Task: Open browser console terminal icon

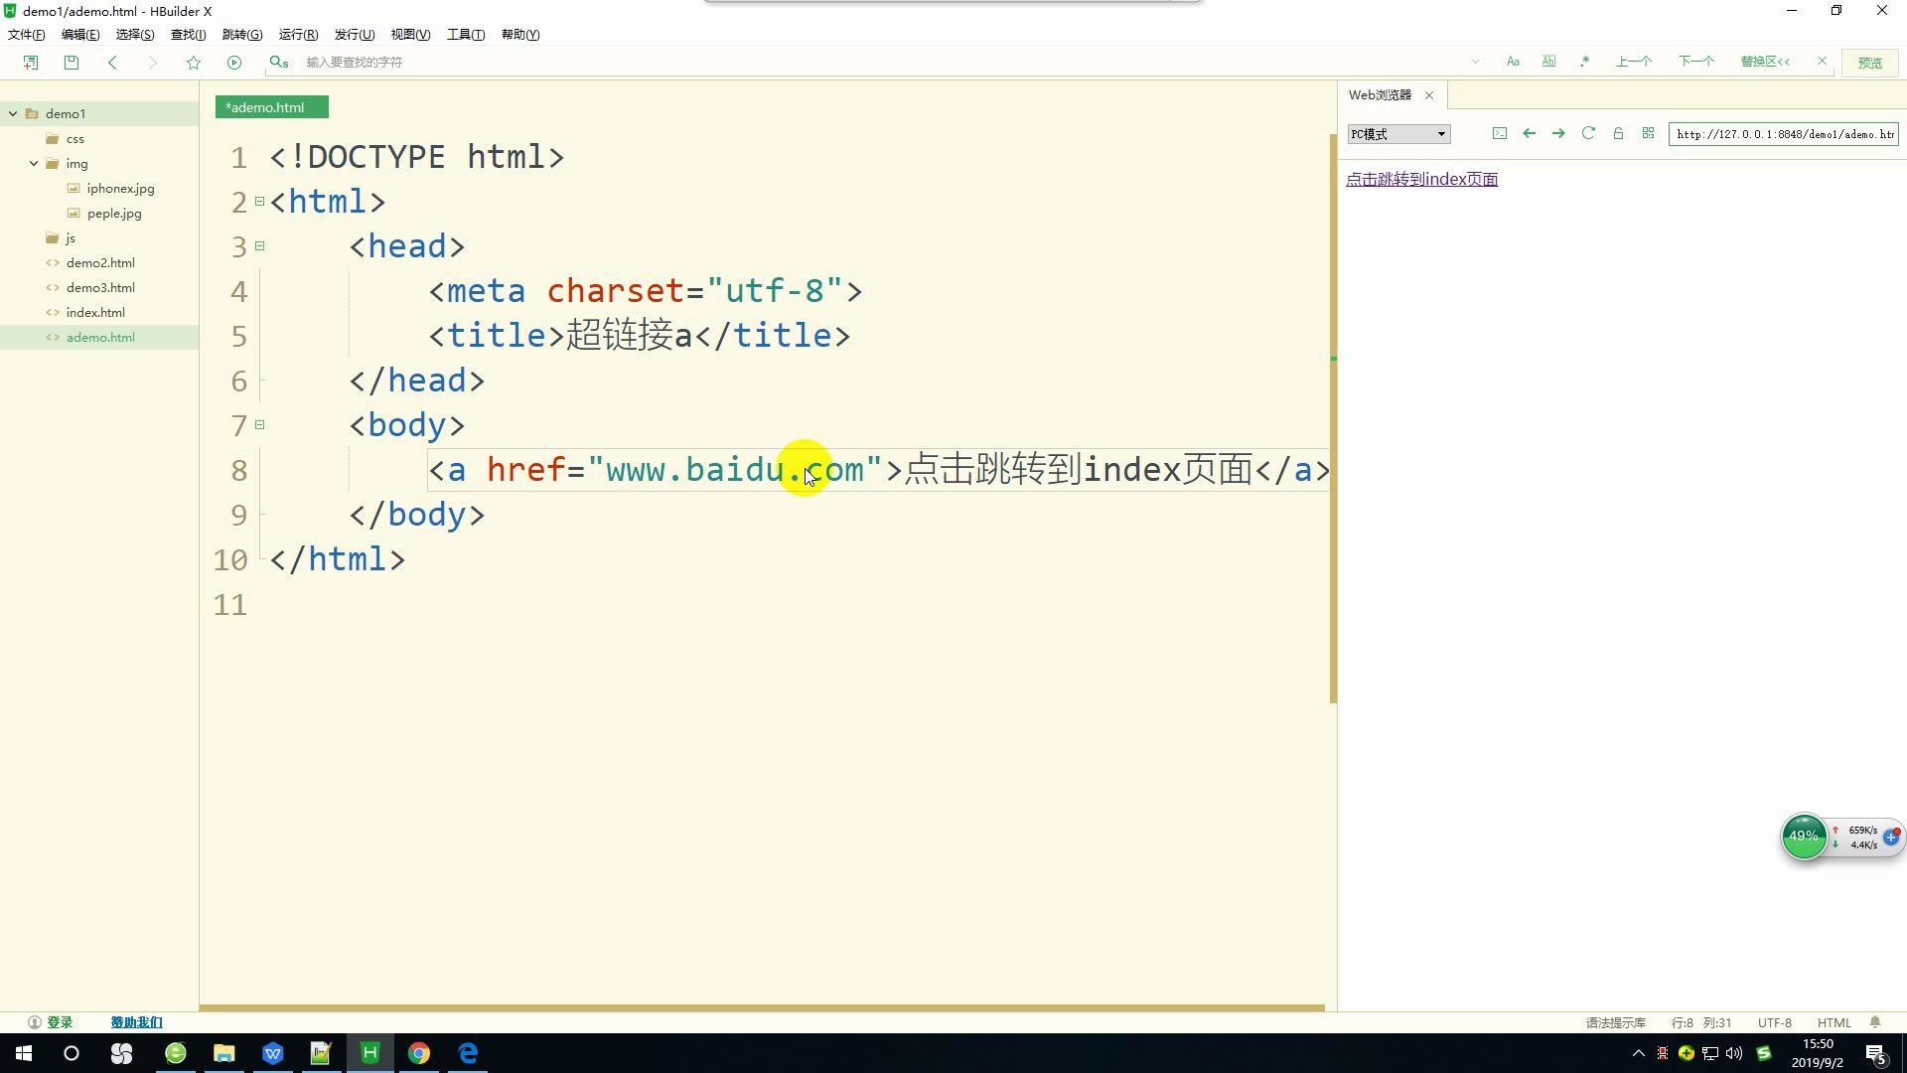Action: (1500, 133)
